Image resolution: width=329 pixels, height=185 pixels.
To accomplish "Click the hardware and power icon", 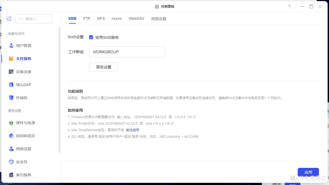I will [x=11, y=123].
